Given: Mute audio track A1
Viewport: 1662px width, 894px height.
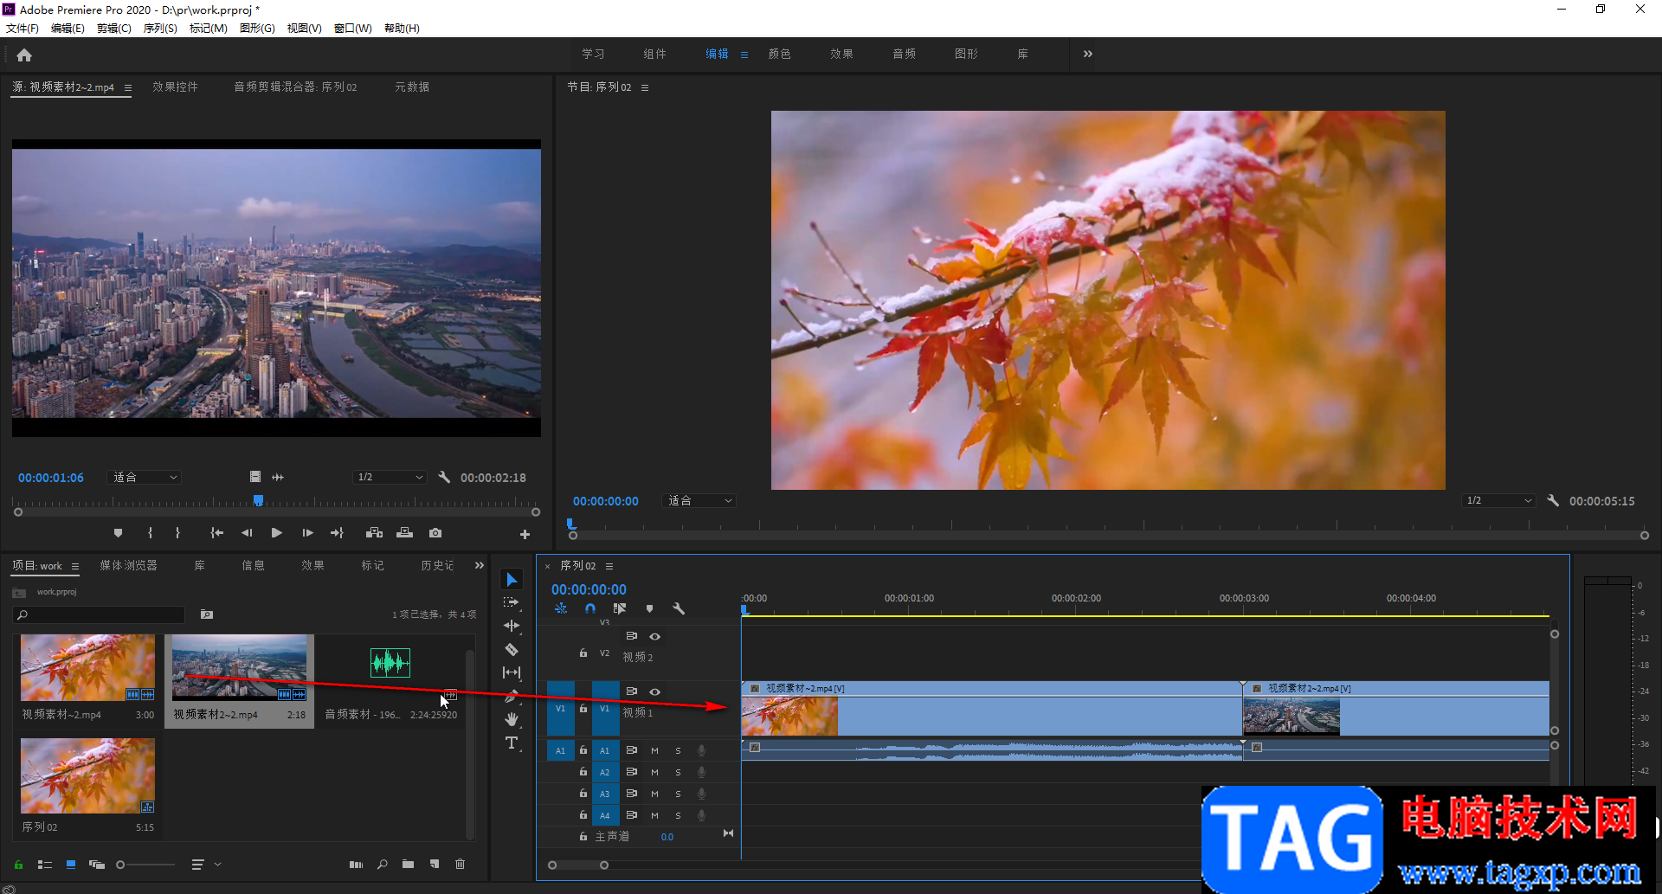Looking at the screenshot, I should pyautogui.click(x=654, y=750).
